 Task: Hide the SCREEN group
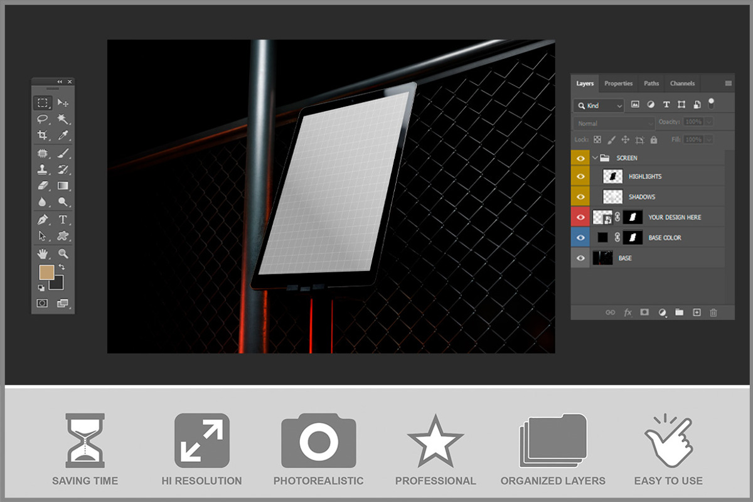[580, 158]
